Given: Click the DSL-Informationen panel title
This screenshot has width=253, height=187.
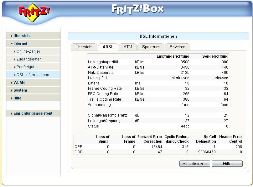Looking at the screenshot, I should (158, 36).
